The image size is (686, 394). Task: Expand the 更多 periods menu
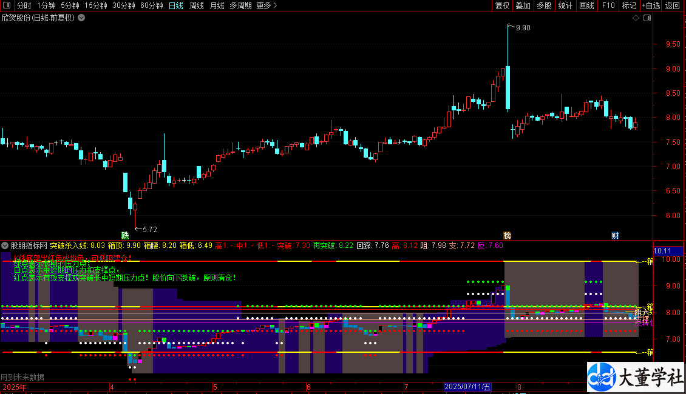pyautogui.click(x=267, y=6)
